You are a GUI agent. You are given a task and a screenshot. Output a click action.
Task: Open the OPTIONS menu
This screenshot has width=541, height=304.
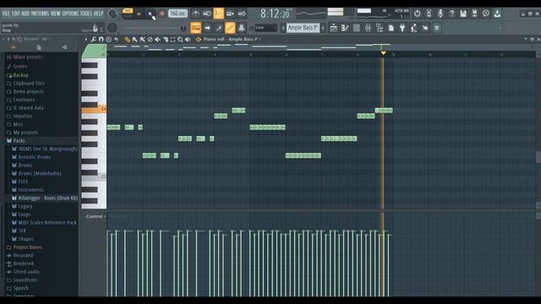point(70,14)
